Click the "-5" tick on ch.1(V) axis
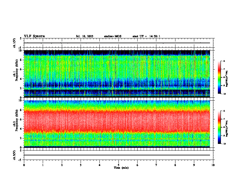The width and height of the screenshot is (240, 185). click(20, 48)
